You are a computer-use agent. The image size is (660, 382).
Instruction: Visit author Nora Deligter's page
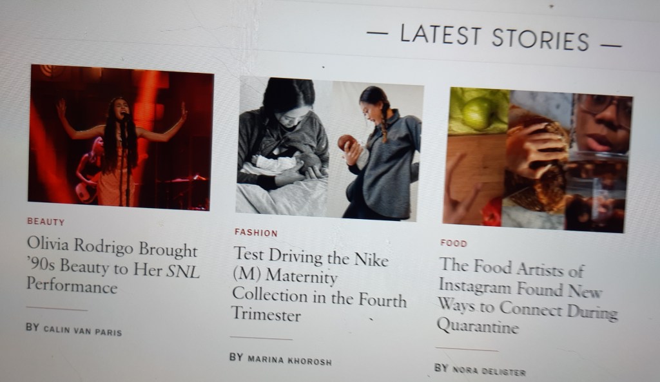coord(489,372)
